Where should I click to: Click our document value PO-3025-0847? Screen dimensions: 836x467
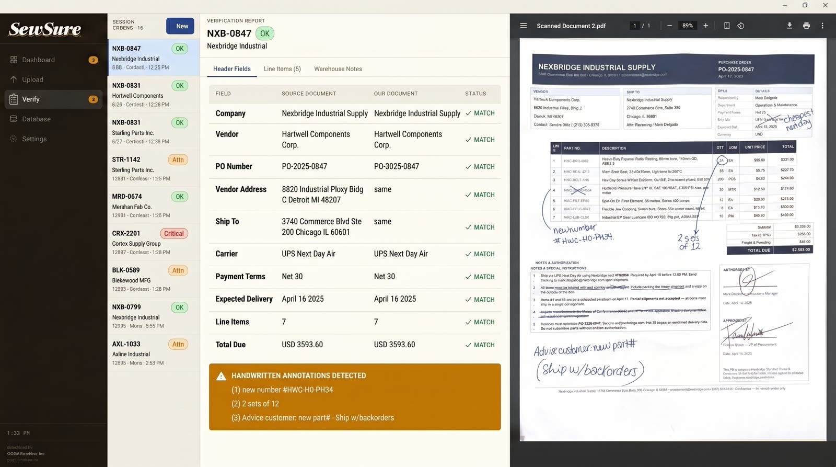[397, 166]
